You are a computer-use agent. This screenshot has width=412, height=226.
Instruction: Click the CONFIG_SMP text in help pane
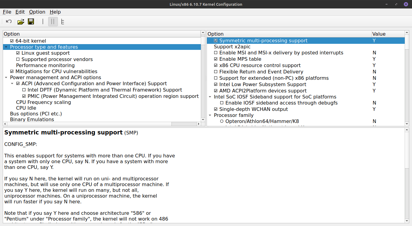[x=21, y=144]
